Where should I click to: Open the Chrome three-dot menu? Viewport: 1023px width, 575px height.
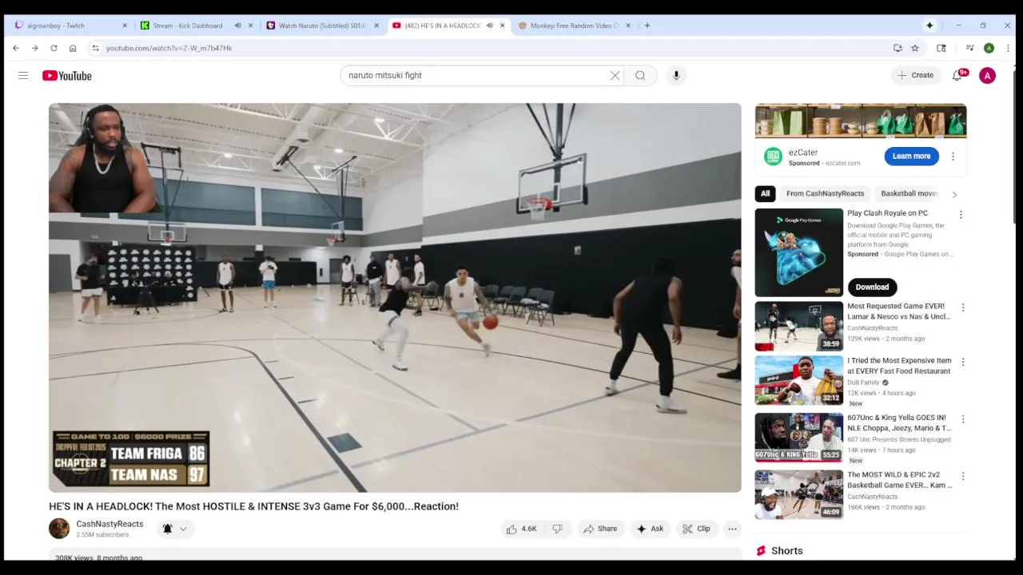[1008, 48]
